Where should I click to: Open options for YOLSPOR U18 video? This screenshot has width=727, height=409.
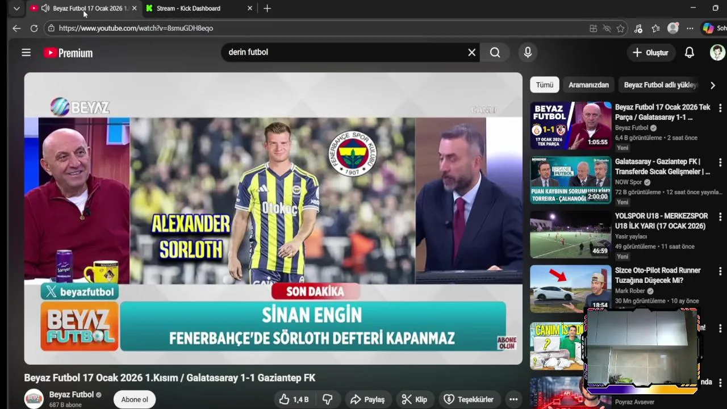[x=720, y=217]
